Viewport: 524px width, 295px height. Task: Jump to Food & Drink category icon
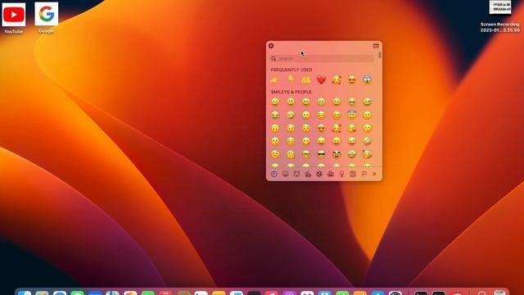[x=308, y=174]
